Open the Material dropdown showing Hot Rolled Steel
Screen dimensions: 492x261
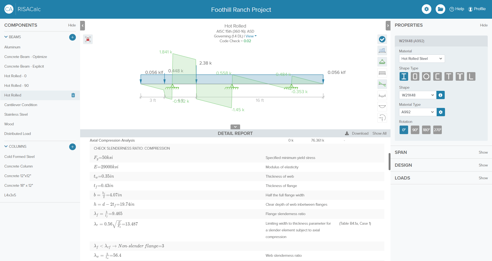(x=422, y=59)
